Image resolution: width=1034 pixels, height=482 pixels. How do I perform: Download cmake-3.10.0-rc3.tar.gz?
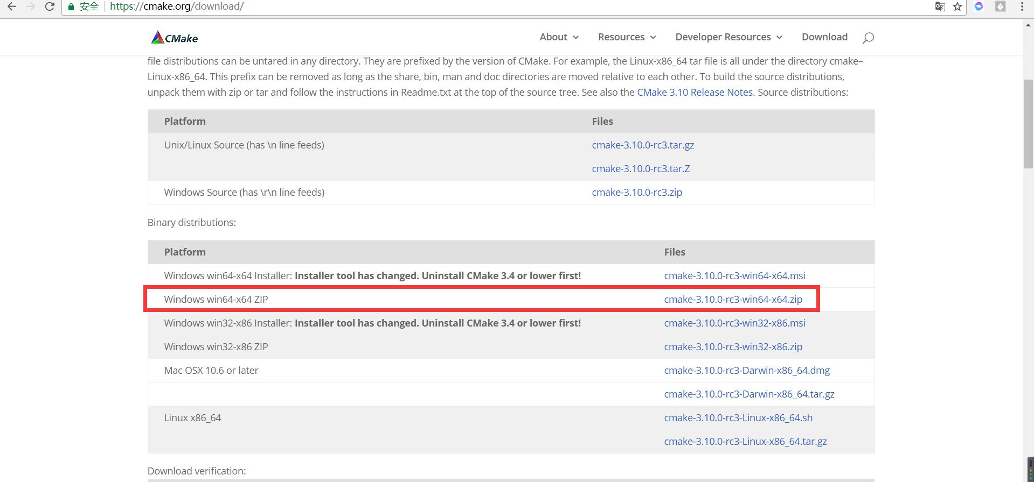click(643, 145)
